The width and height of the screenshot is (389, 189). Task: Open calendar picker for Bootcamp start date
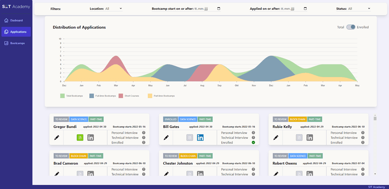click(219, 9)
